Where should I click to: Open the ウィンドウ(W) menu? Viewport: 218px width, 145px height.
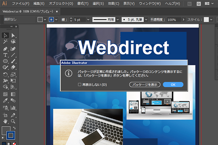point(150,4)
